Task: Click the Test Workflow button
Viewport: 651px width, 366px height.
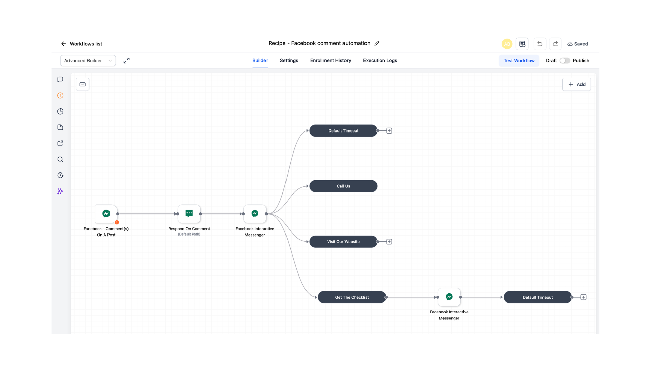Action: [x=519, y=61]
